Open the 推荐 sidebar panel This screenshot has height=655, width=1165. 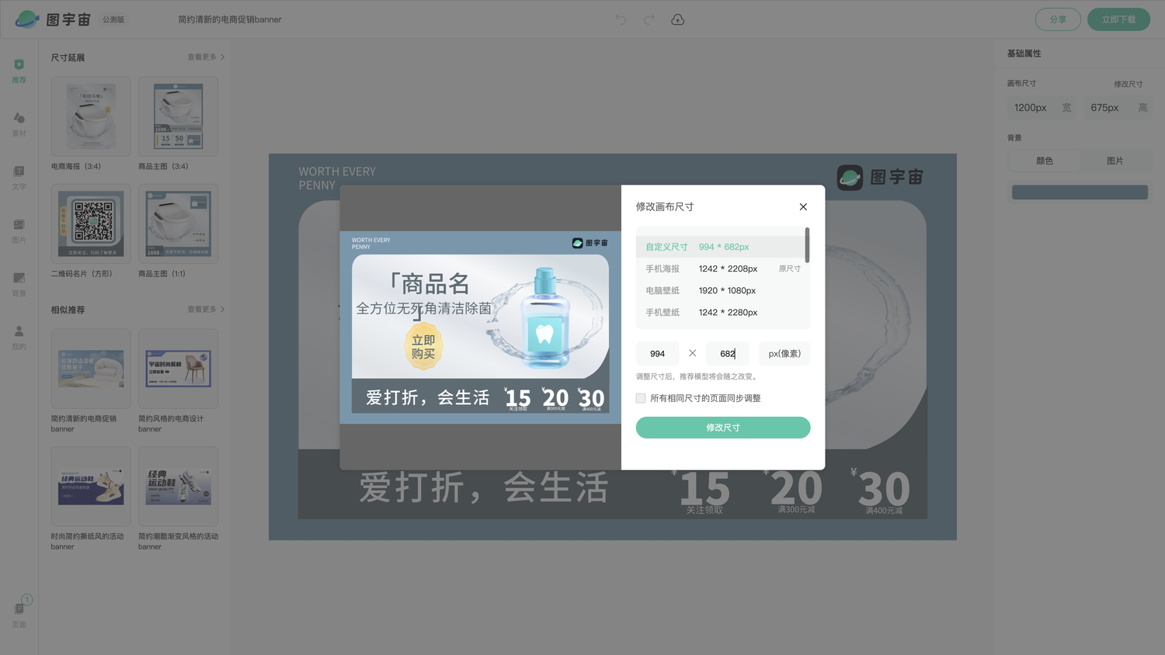click(19, 71)
